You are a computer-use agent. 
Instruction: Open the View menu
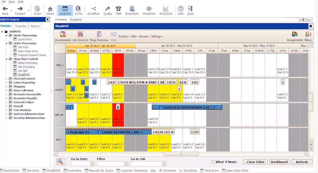pos(11,1)
